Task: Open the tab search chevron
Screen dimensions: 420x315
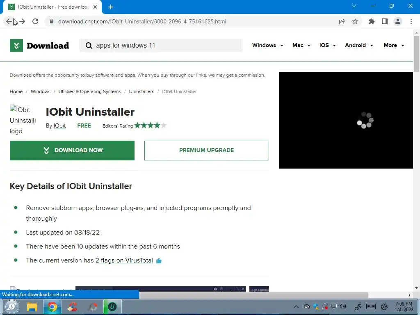Action: pos(354,6)
